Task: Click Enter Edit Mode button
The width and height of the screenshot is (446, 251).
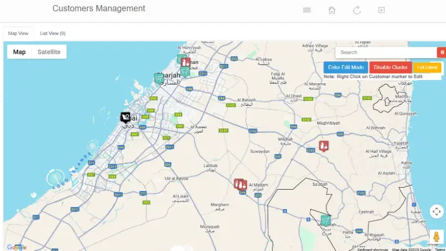Action: pos(346,67)
